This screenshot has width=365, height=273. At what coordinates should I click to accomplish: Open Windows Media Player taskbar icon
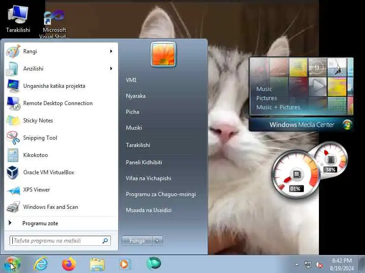coord(125,264)
